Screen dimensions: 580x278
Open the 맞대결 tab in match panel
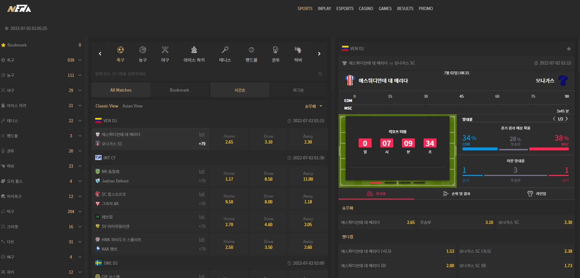[376, 194]
